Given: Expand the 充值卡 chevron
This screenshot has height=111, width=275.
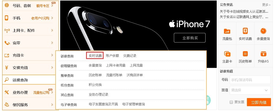Looking at the screenshot, I should click(x=52, y=55).
